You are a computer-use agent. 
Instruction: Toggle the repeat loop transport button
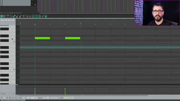(x=16, y=98)
